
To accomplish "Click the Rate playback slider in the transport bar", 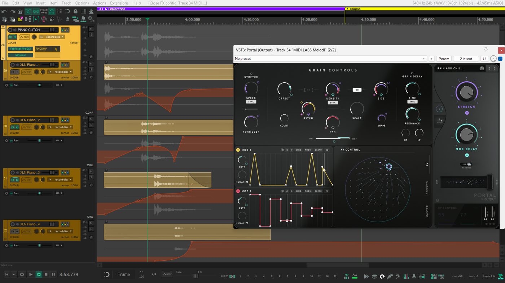I will (x=196, y=276).
